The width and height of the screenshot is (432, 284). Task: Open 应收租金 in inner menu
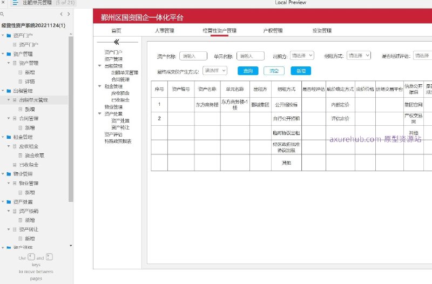(120, 93)
